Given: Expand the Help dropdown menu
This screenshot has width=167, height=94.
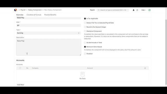Looking at the screenshot, I should (x=144, y=10).
